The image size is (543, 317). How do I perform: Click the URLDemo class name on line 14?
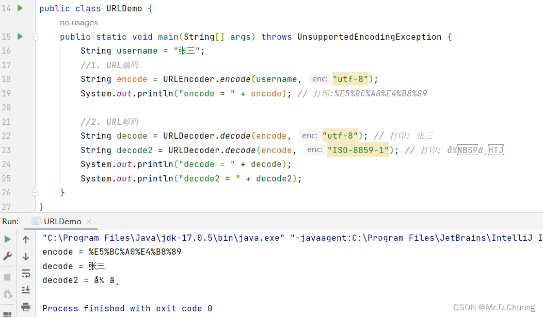pos(124,8)
